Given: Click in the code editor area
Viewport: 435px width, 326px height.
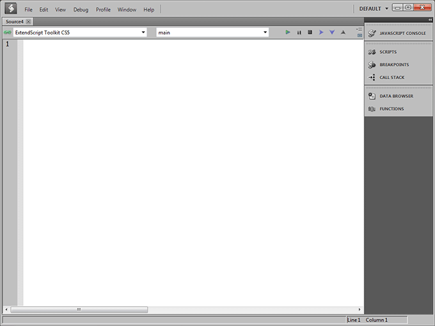Looking at the screenshot, I should coord(193,173).
